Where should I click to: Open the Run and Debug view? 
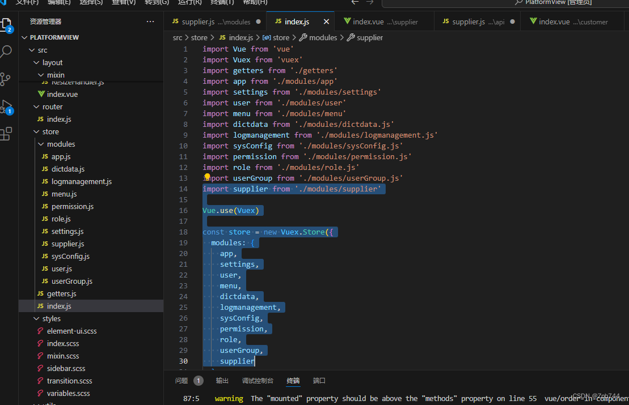tap(6, 107)
